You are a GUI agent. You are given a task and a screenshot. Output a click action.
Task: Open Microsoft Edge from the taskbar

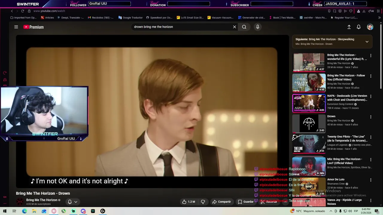(25, 211)
